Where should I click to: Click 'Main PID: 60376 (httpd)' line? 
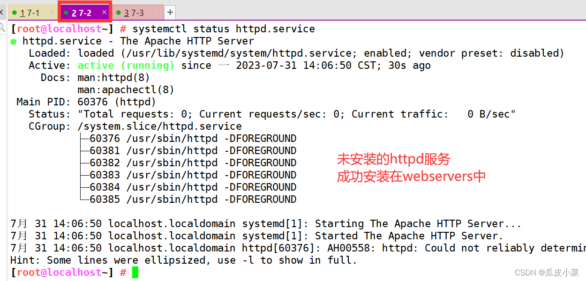(86, 102)
